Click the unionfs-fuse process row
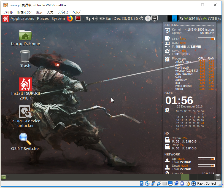The height and width of the screenshot is (188, 224). coord(195,62)
